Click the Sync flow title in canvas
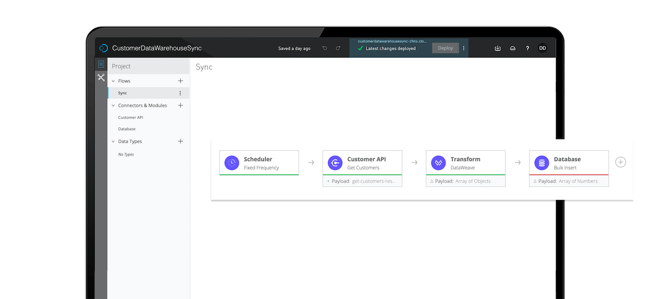The height and width of the screenshot is (299, 645). pos(204,67)
